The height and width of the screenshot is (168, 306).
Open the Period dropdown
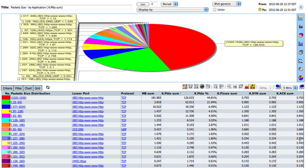pyautogui.click(x=169, y=4)
